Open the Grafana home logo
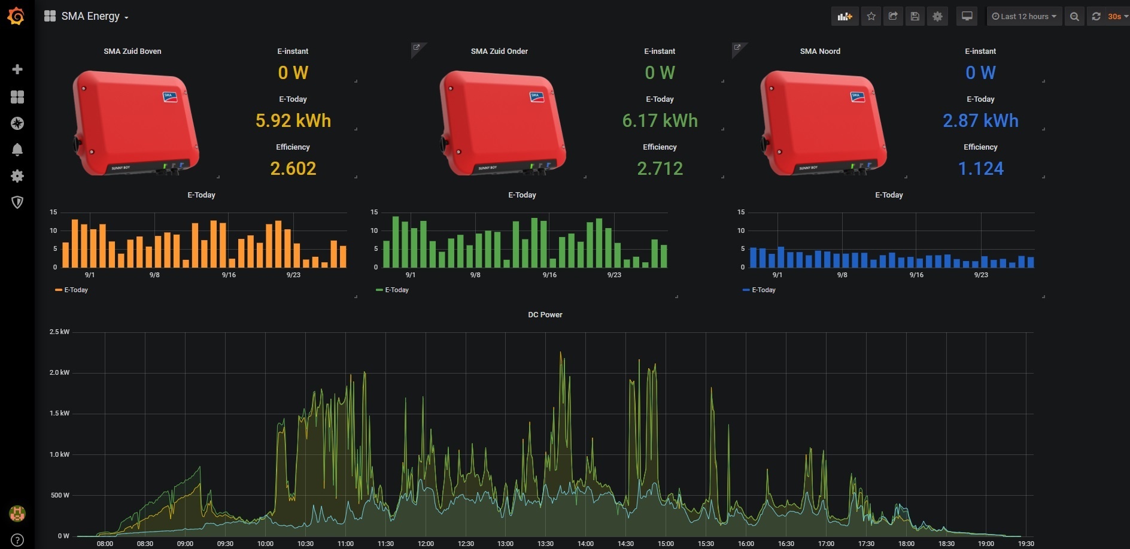Image resolution: width=1130 pixels, height=549 pixels. point(16,16)
